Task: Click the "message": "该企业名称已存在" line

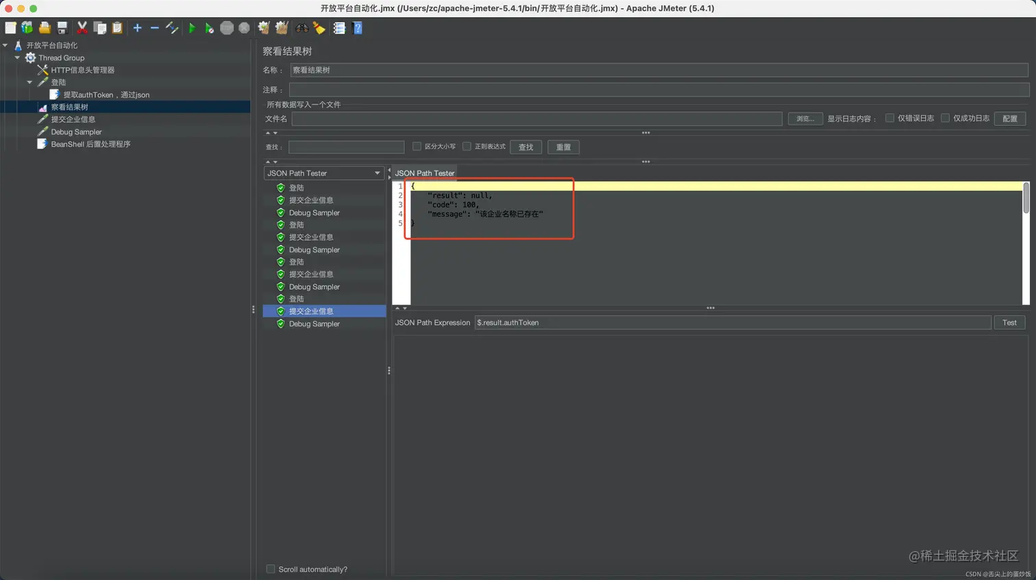Action: pos(485,214)
